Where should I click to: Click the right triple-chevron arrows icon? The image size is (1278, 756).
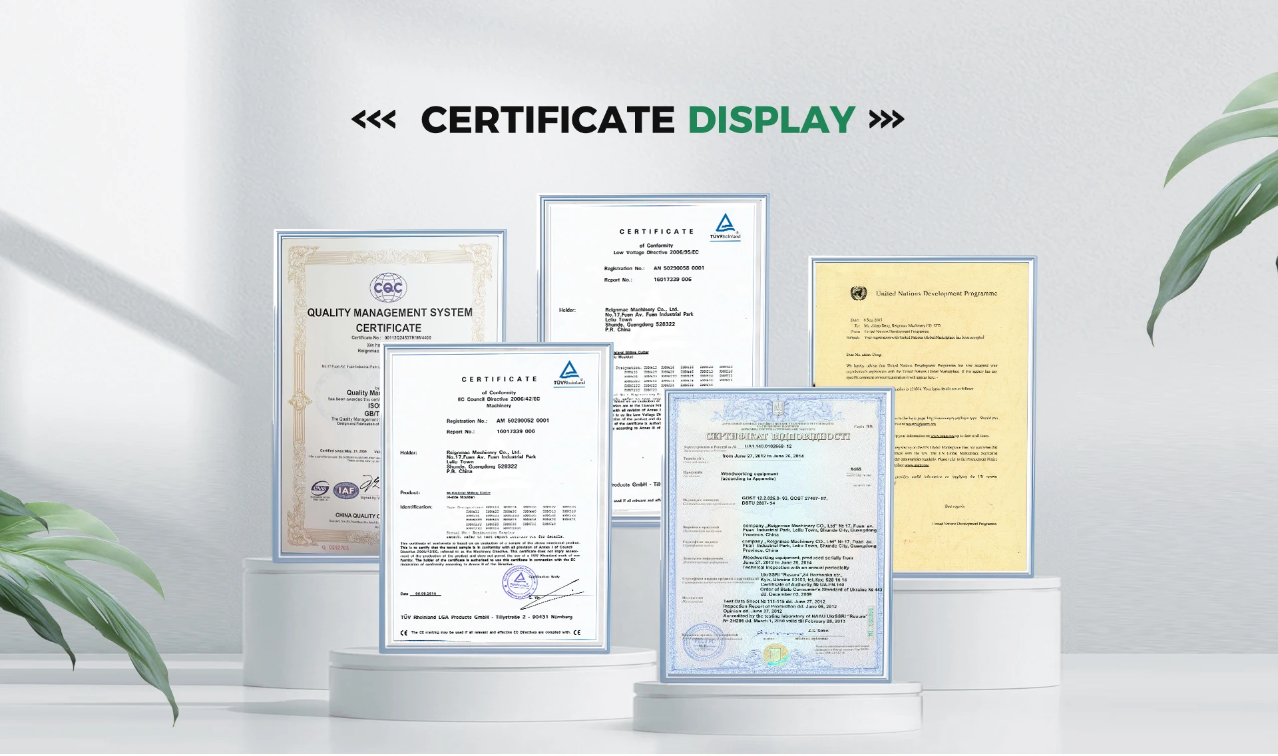point(887,120)
